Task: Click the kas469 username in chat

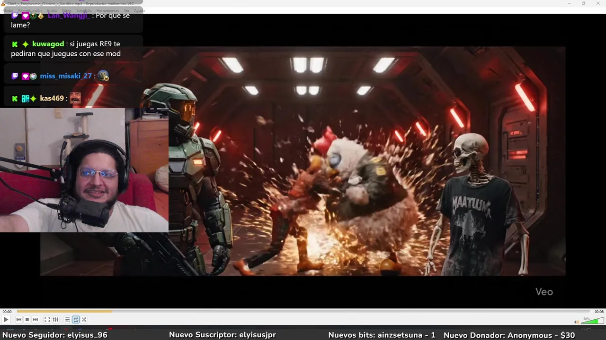Action: coord(52,98)
